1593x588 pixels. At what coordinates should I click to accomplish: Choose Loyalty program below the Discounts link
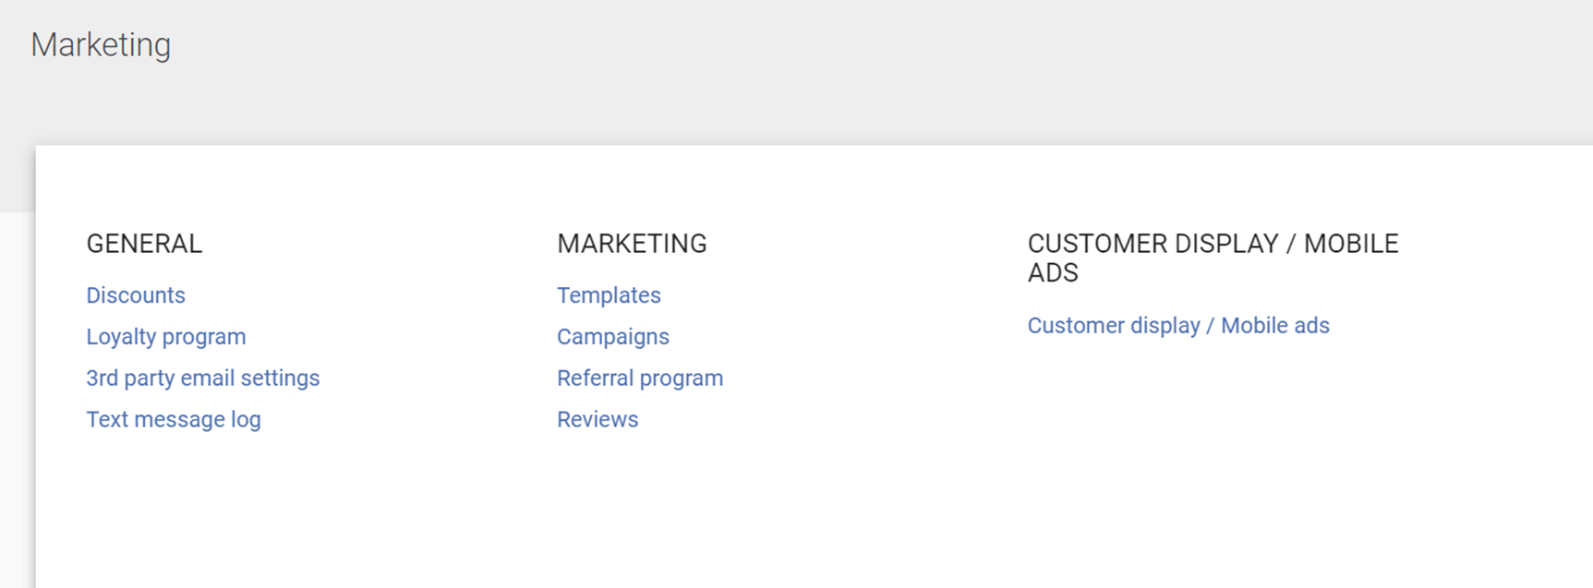[x=166, y=337]
